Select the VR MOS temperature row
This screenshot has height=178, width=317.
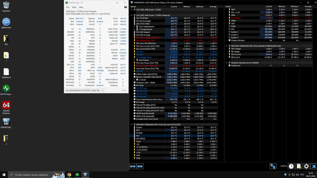(x=173, y=133)
